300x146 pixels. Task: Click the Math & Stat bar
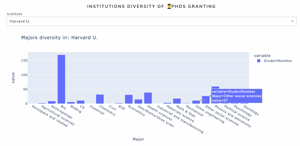[x=177, y=101]
